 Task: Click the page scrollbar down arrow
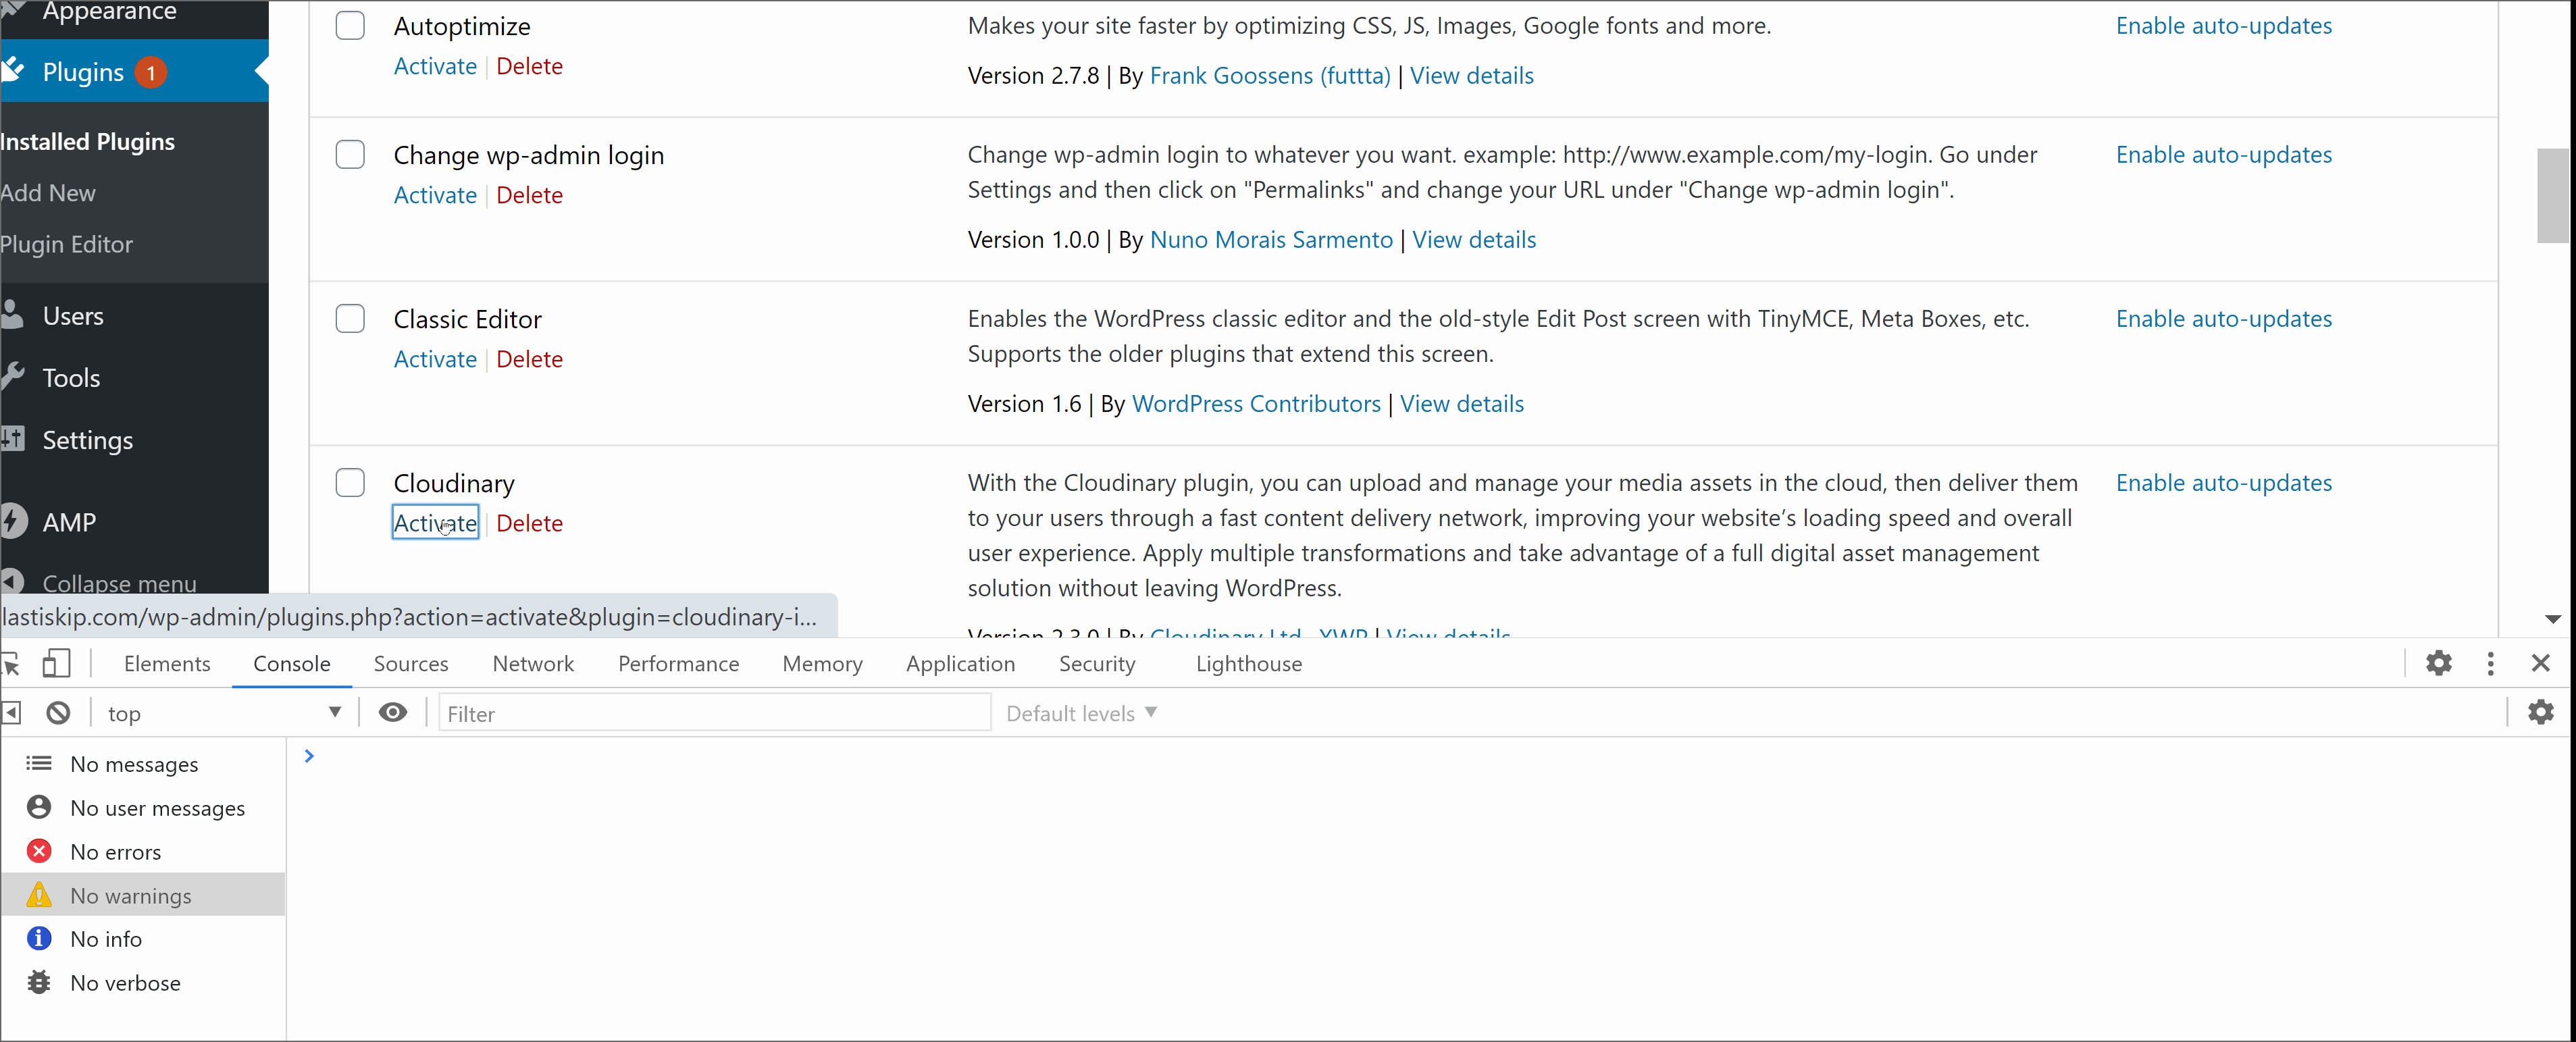coord(2553,619)
